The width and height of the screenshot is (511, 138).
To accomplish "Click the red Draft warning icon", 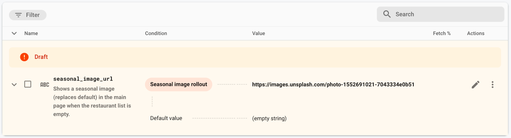I will click(24, 57).
